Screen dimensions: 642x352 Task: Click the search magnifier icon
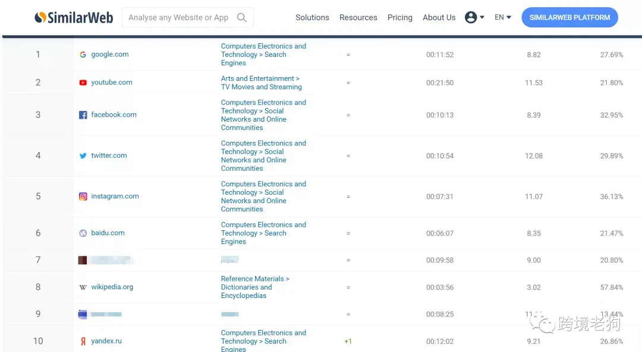coord(241,18)
